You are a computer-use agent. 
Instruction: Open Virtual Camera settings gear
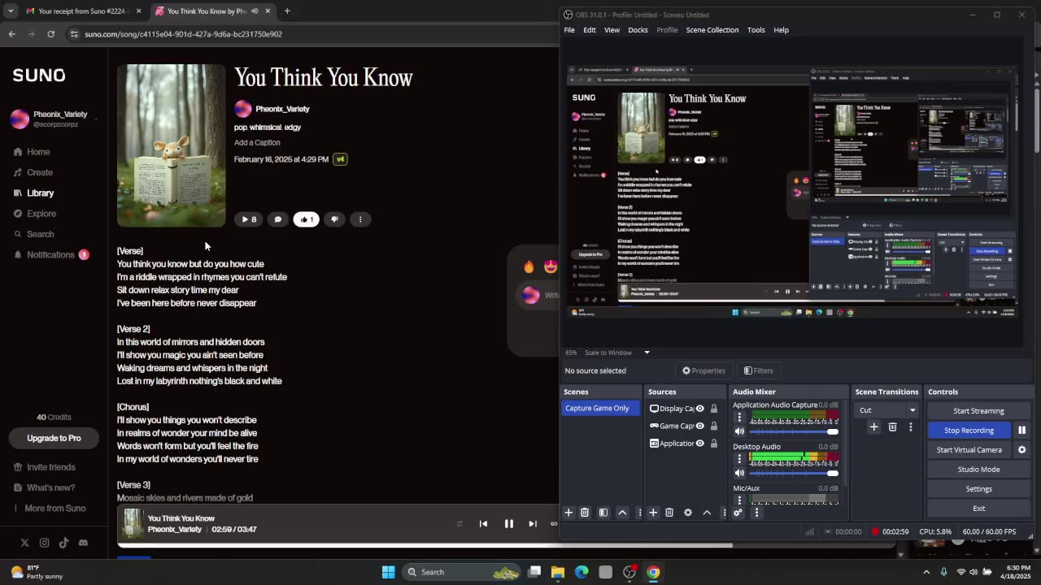pos(1021,450)
